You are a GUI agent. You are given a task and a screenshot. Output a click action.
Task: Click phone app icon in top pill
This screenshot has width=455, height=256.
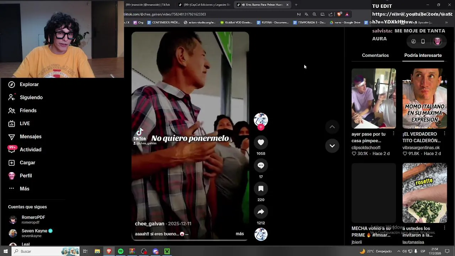click(423, 41)
